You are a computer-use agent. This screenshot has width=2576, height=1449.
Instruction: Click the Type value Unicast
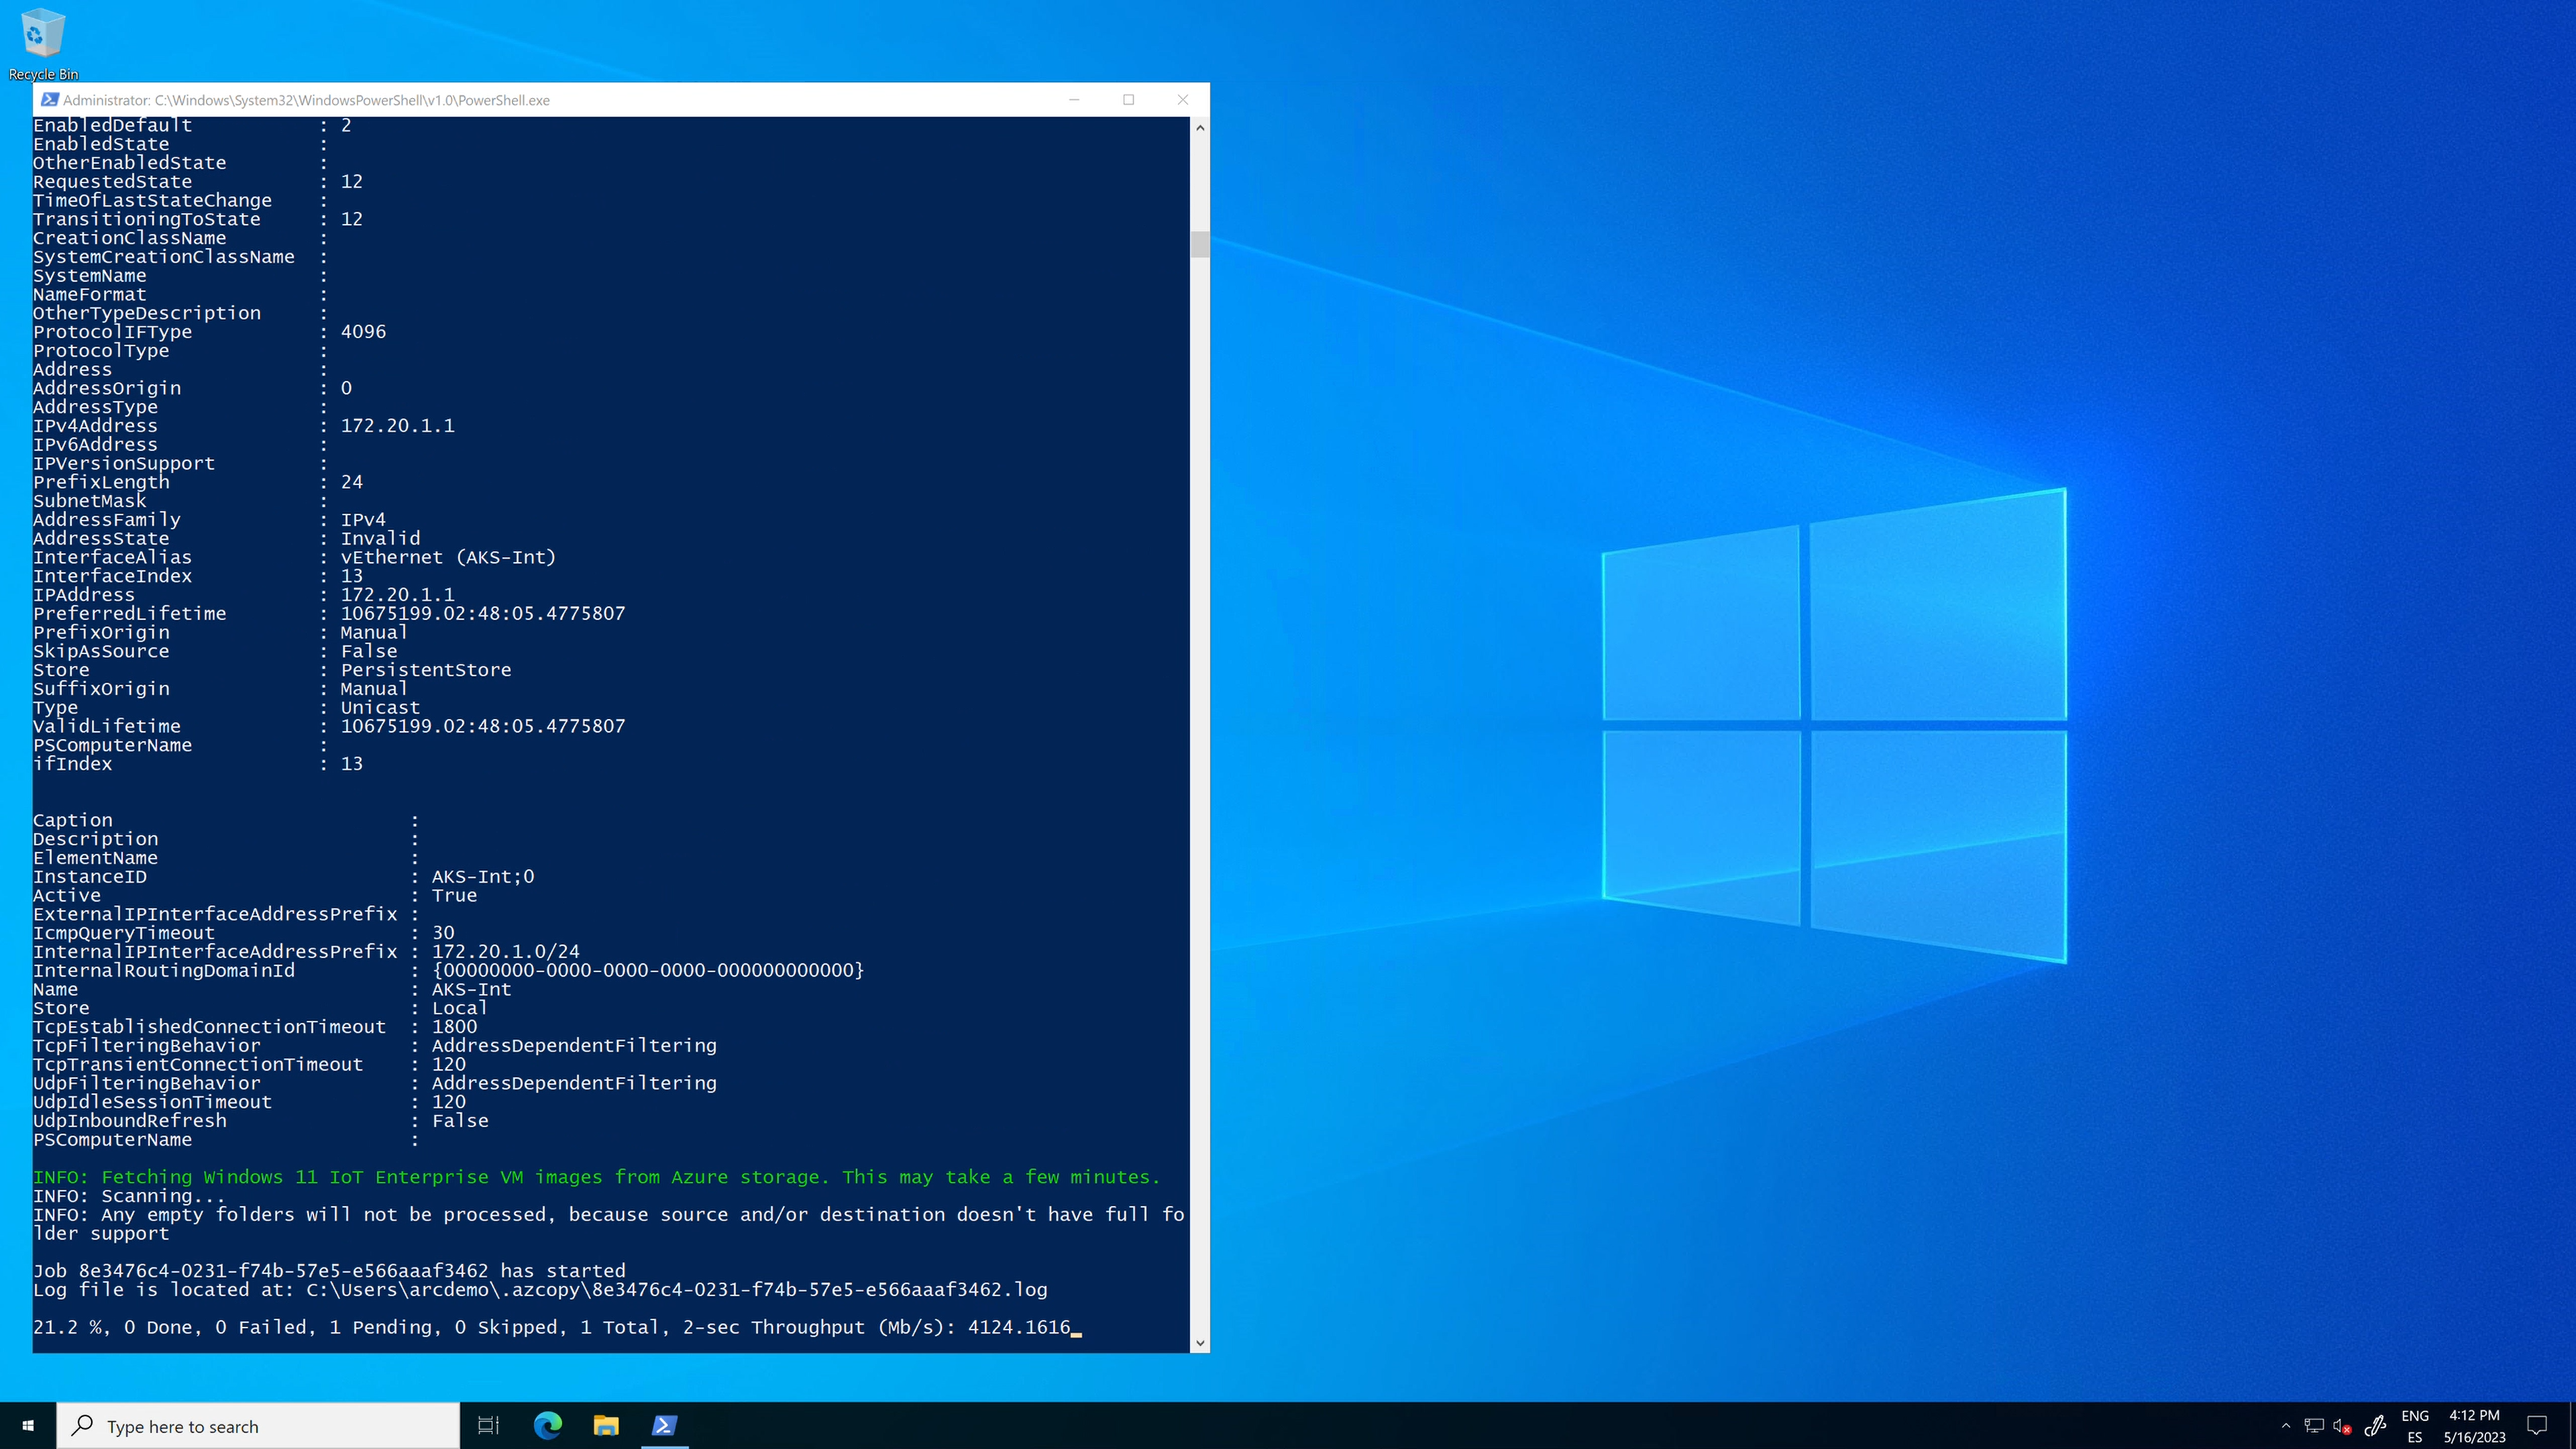coord(381,708)
